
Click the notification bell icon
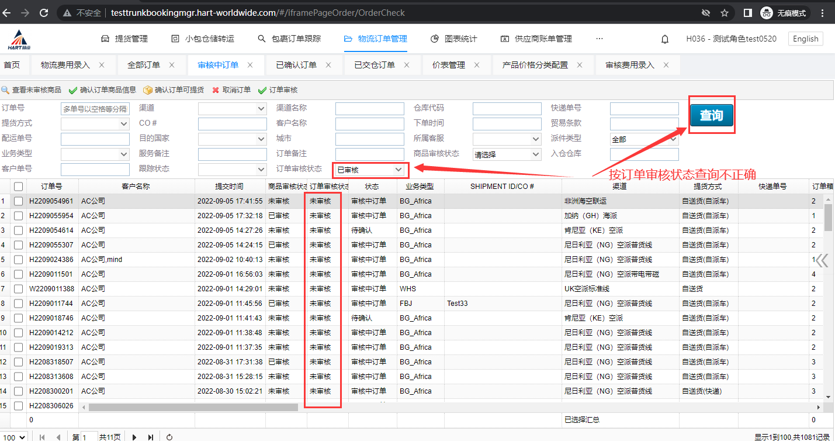(665, 39)
